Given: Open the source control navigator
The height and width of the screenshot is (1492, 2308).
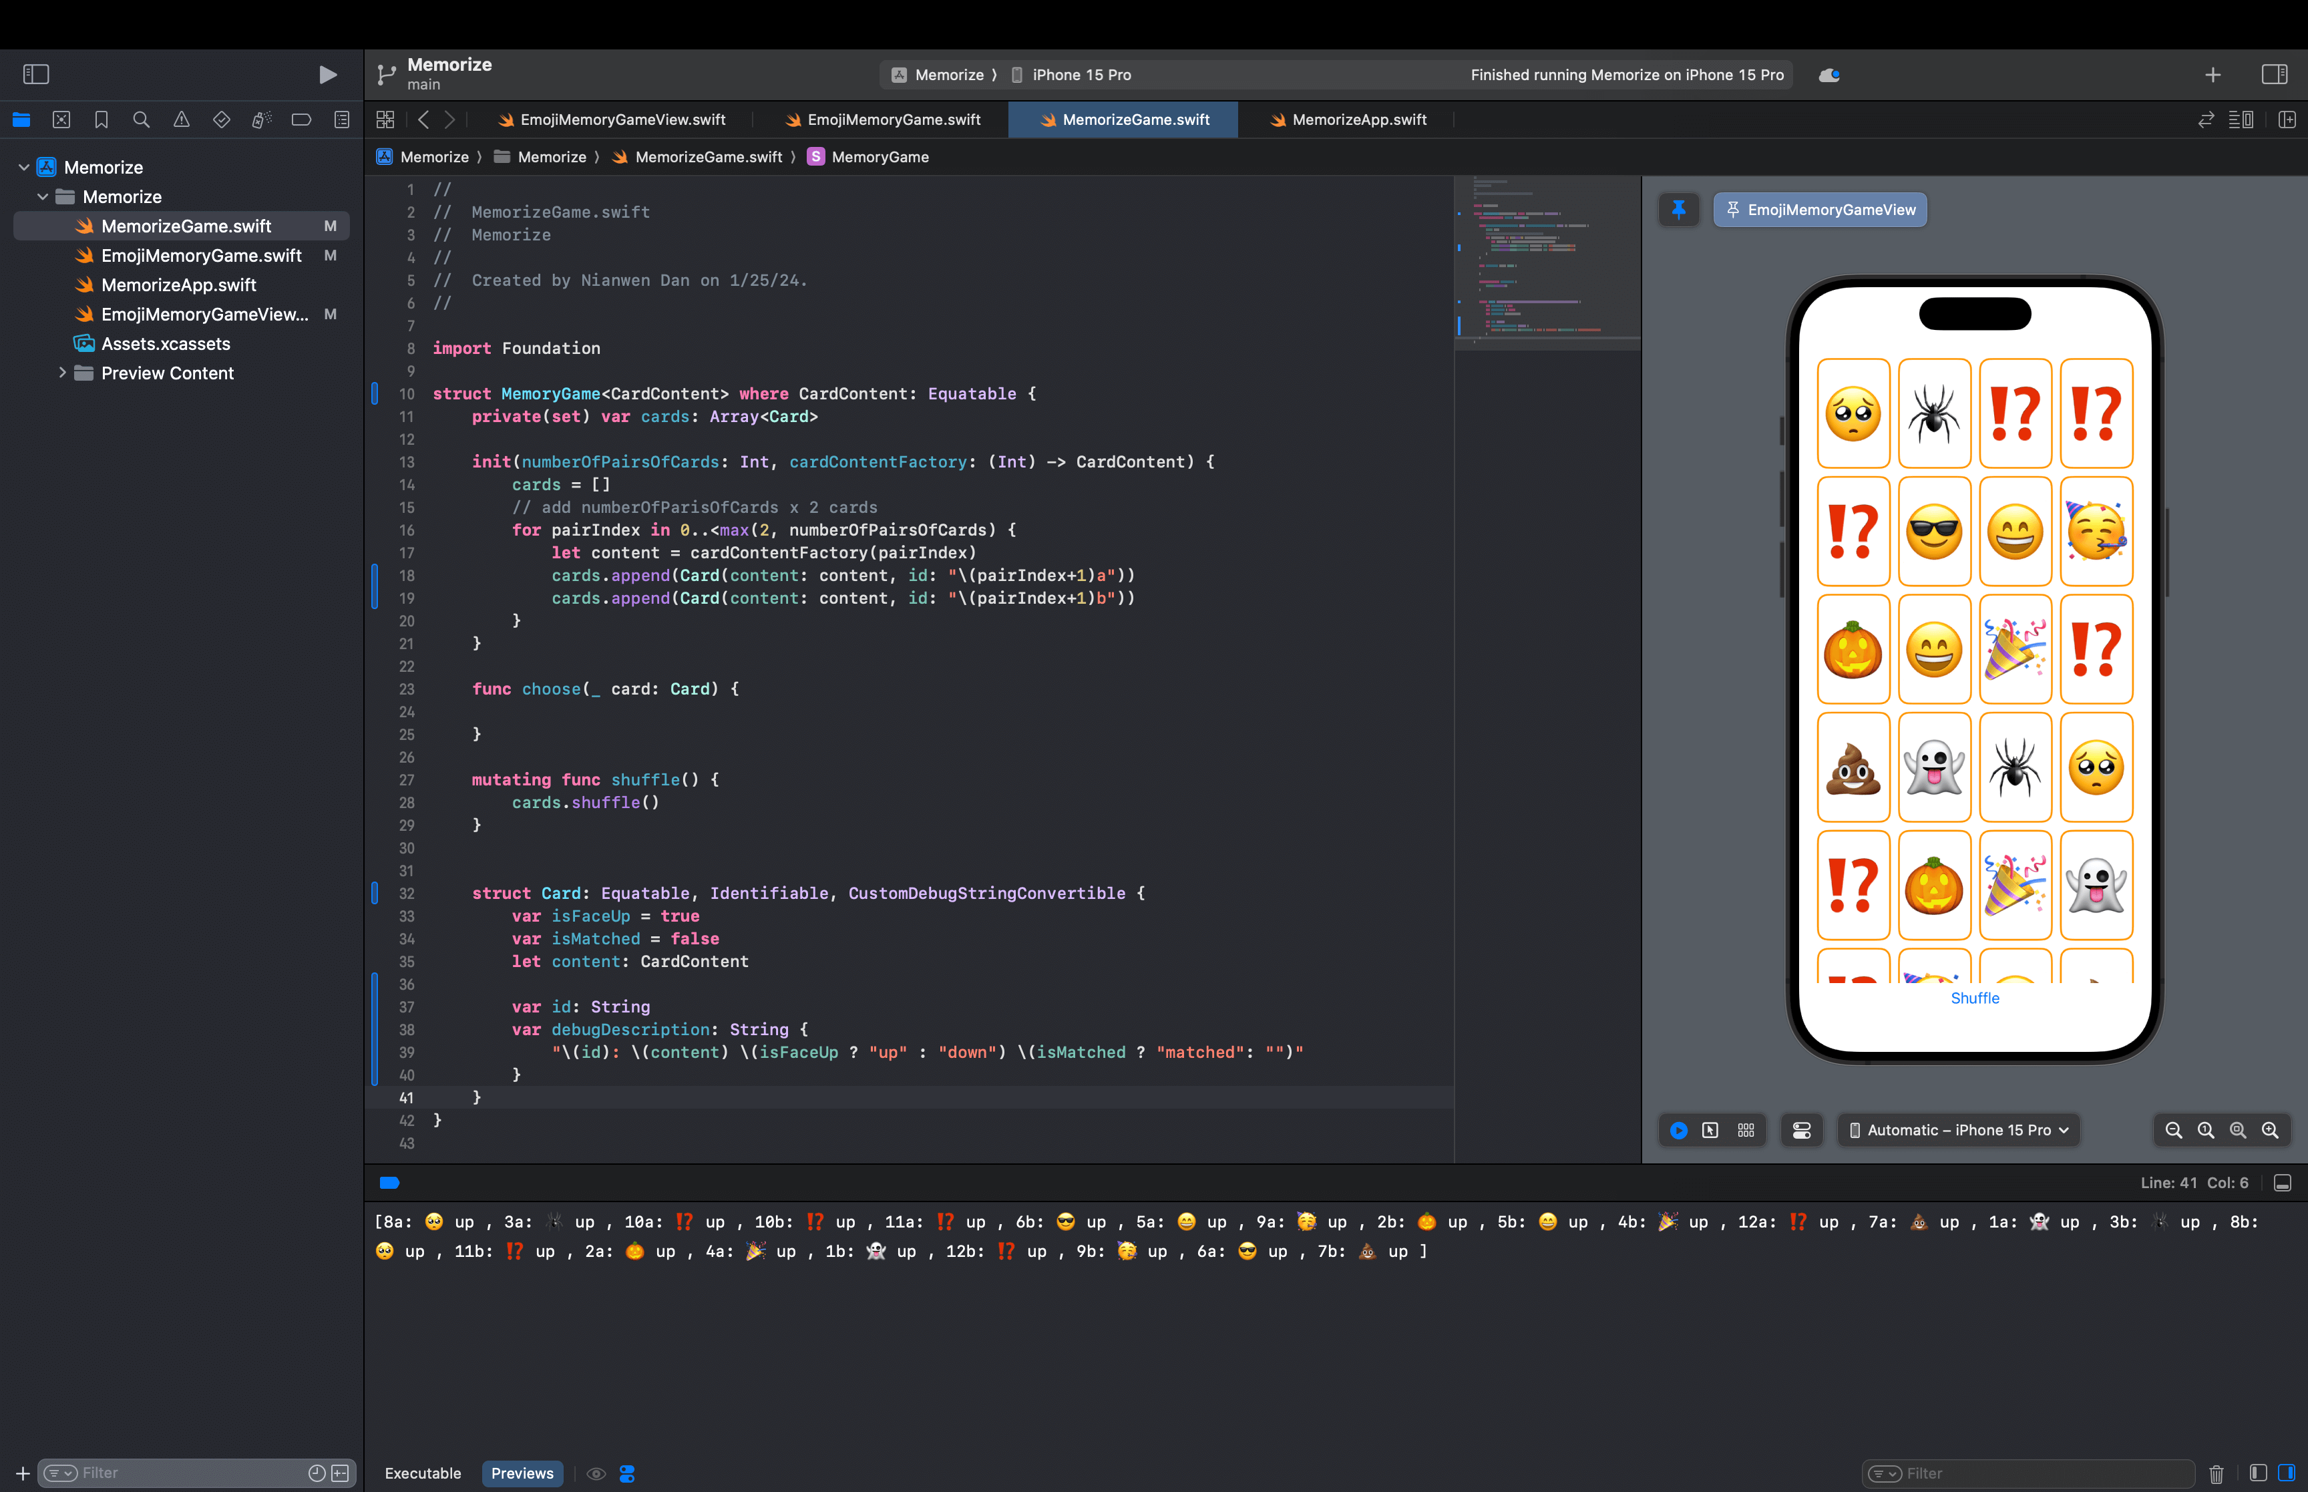Looking at the screenshot, I should pyautogui.click(x=61, y=119).
